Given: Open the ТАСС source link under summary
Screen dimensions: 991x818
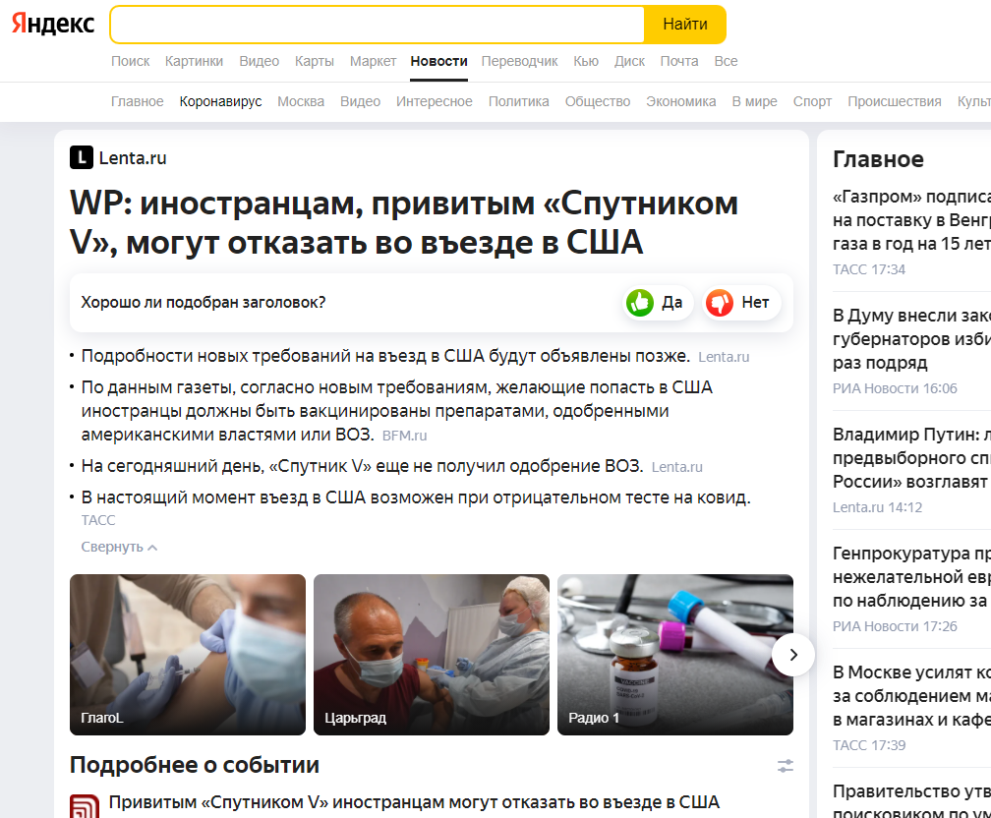Looking at the screenshot, I should tap(98, 520).
